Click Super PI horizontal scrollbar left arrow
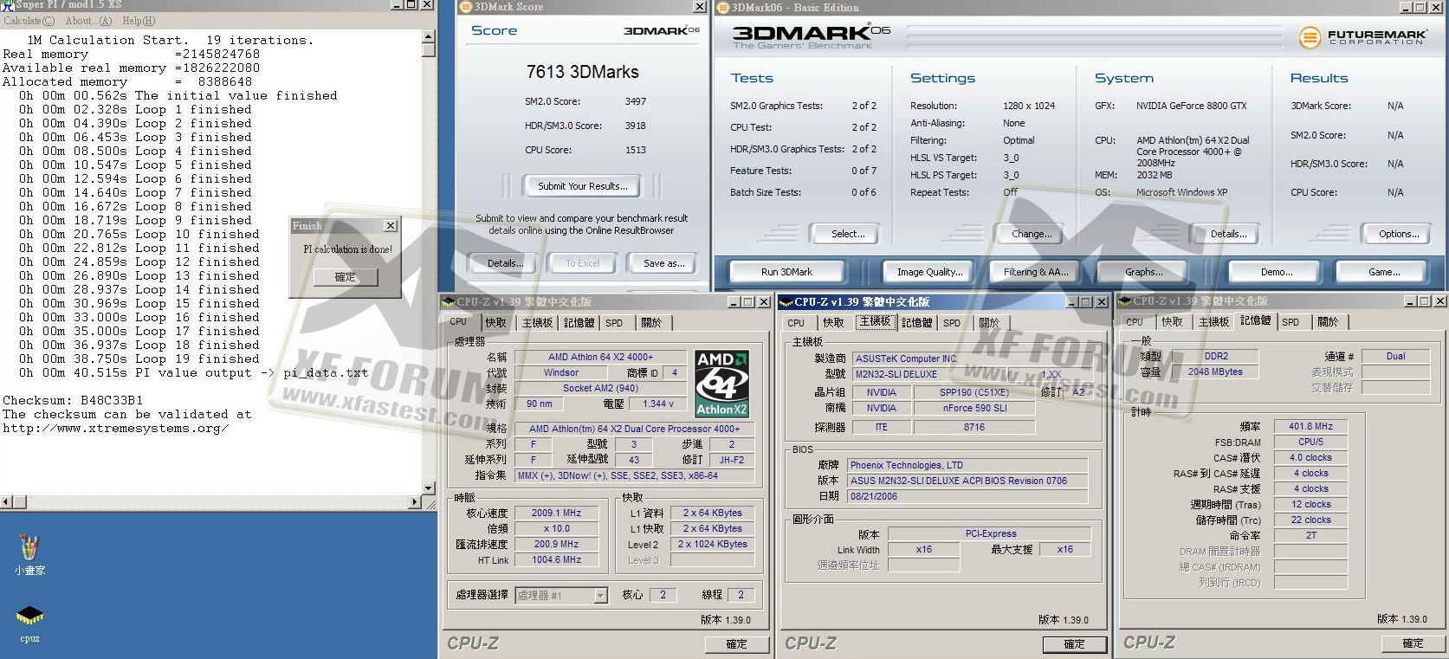Image resolution: width=1449 pixels, height=659 pixels. tap(7, 501)
